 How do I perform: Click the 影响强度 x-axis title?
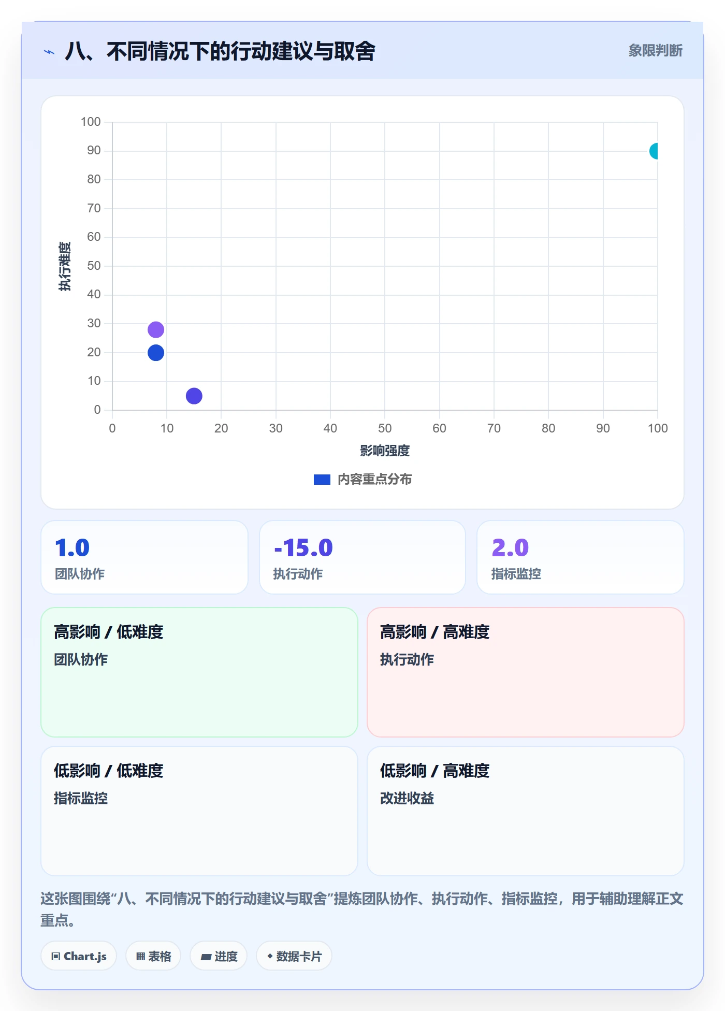(x=385, y=451)
